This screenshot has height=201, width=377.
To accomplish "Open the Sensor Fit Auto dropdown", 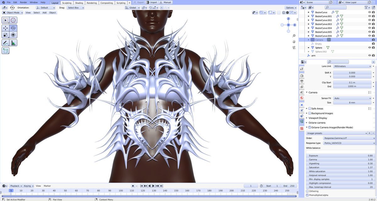I will click(x=352, y=98).
